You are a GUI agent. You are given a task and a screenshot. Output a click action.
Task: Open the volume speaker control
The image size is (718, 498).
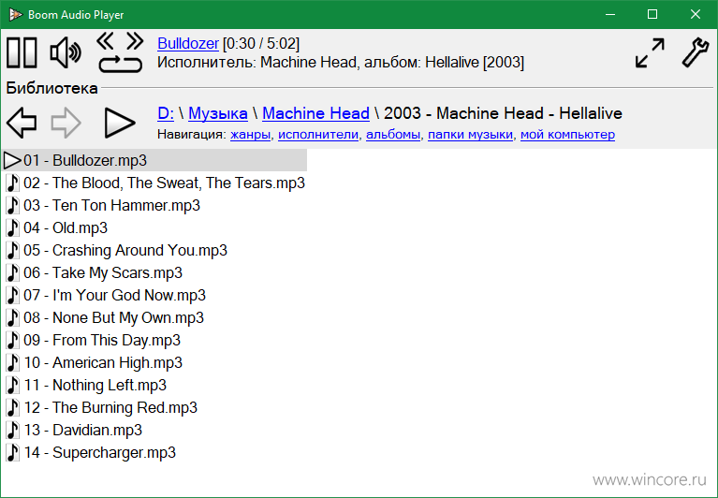pyautogui.click(x=66, y=52)
